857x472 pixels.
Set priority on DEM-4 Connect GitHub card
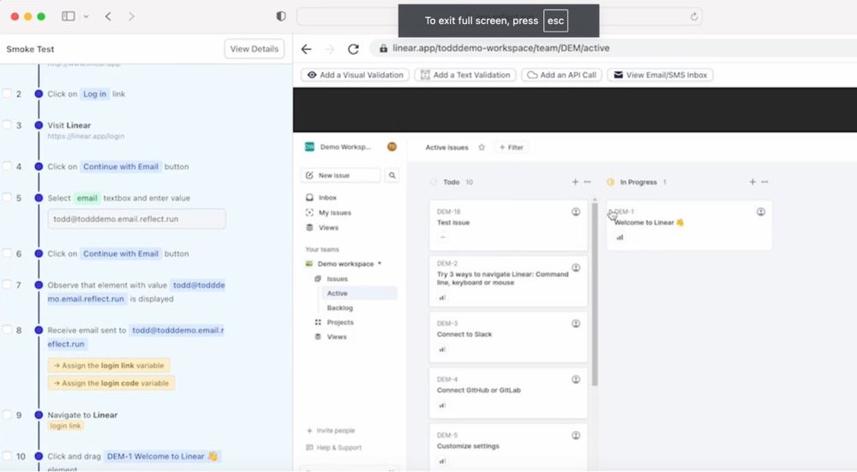click(x=442, y=405)
